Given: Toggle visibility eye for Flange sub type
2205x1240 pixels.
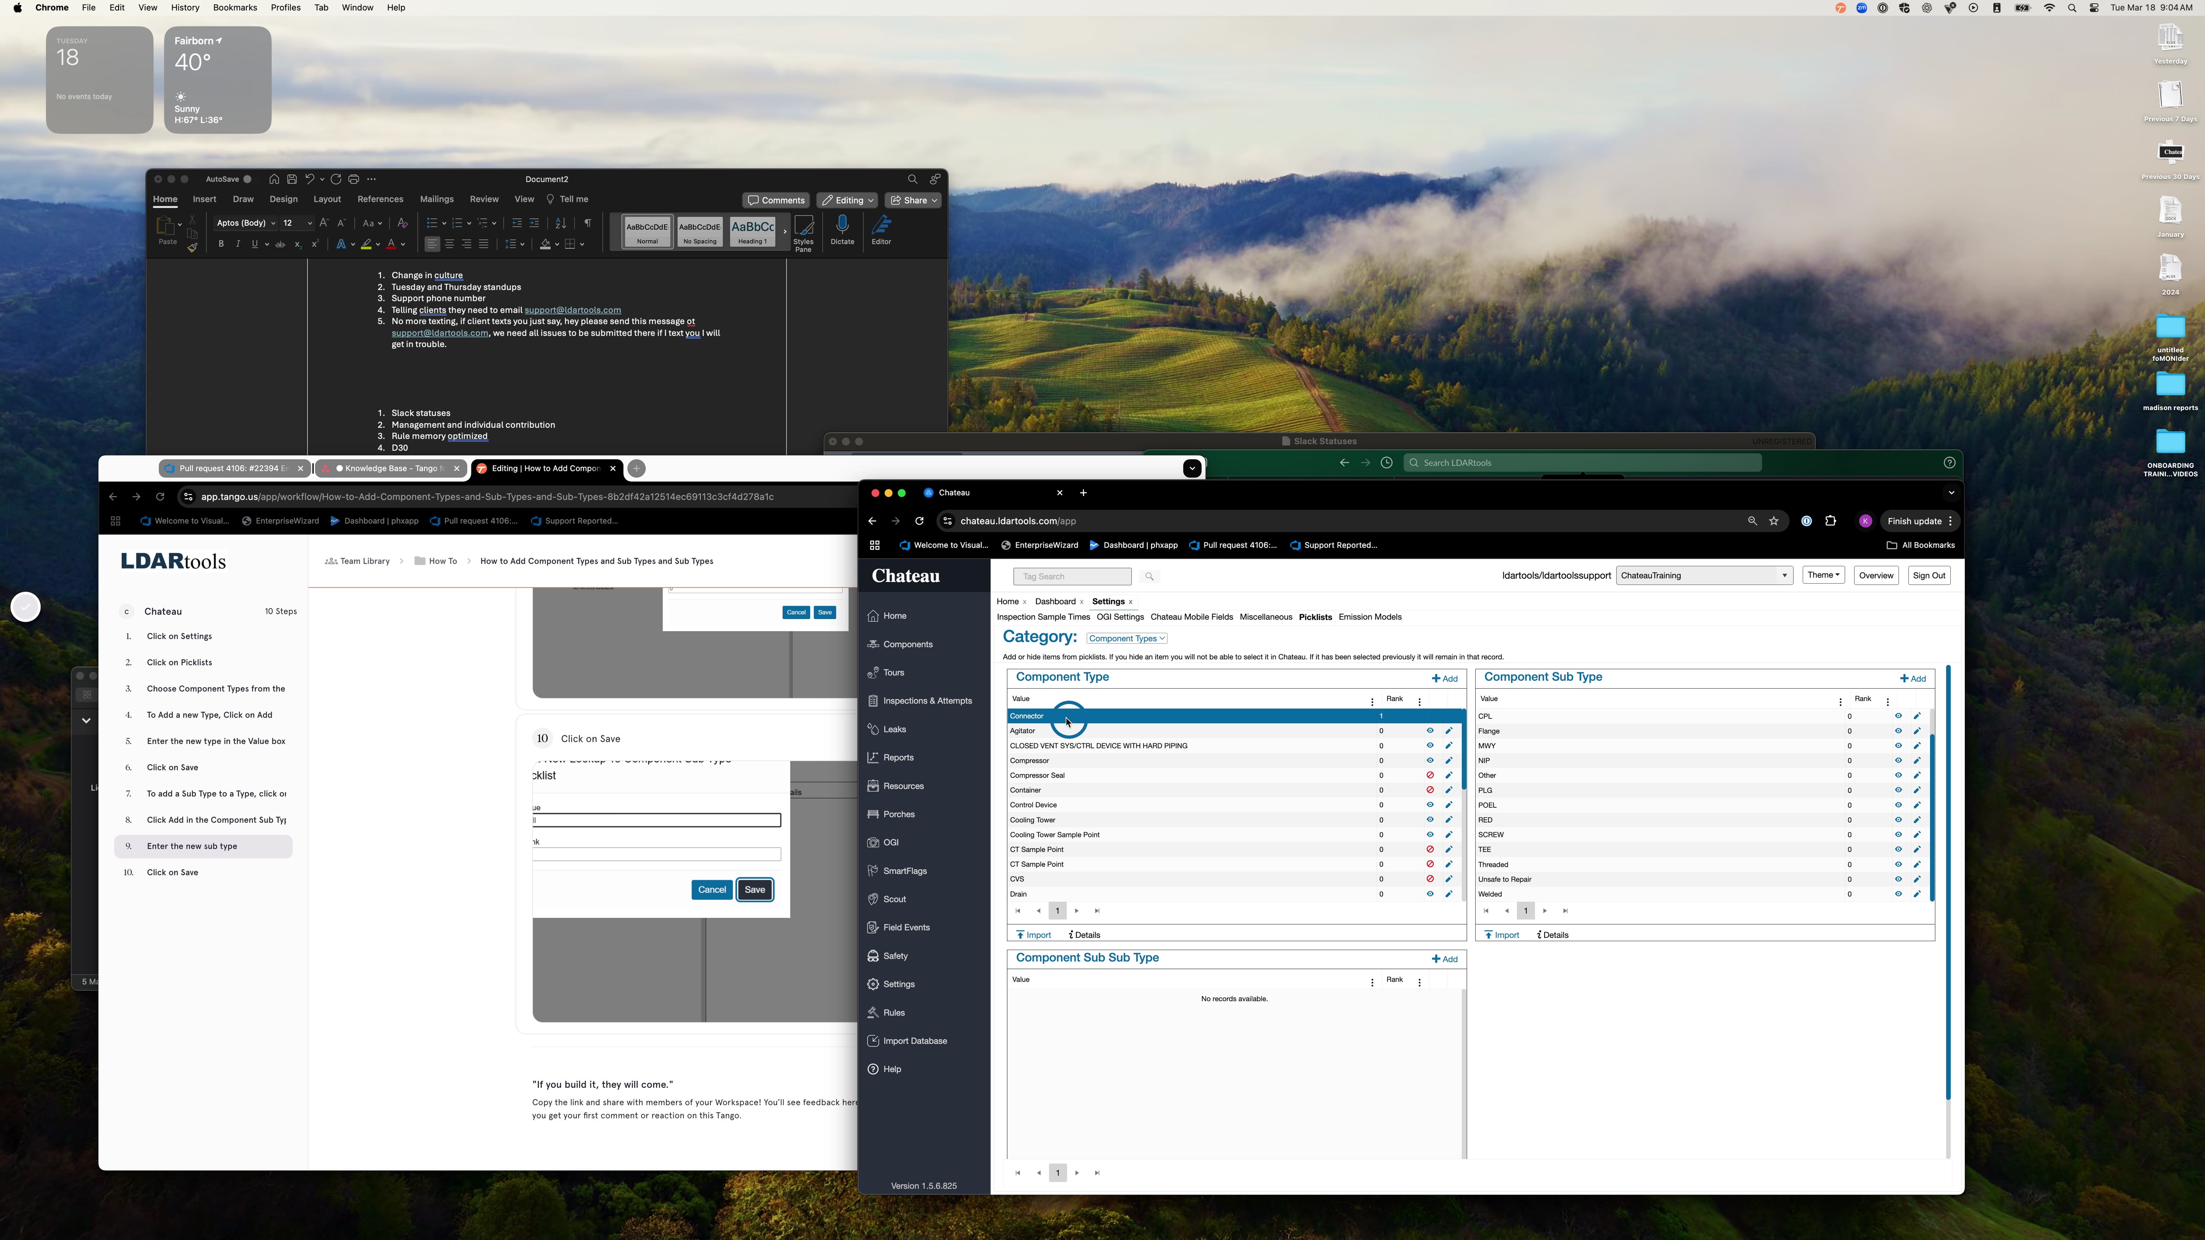Looking at the screenshot, I should coord(1898,731).
